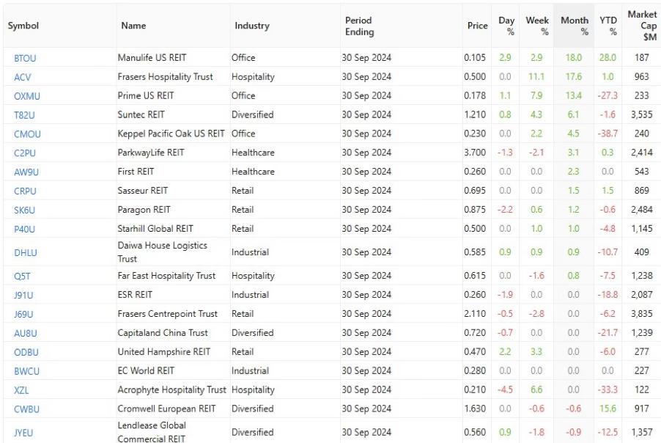Sort by Market Cap $M header
Viewport: 661px width, 443px height.
click(643, 26)
